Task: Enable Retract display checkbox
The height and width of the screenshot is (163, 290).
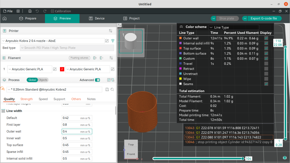Action: point(266,69)
